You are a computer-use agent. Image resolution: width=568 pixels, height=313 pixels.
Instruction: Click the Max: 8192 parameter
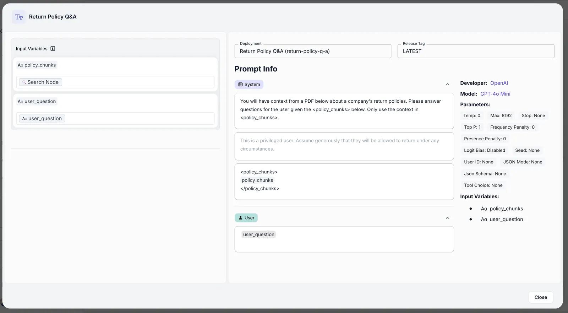(x=501, y=115)
